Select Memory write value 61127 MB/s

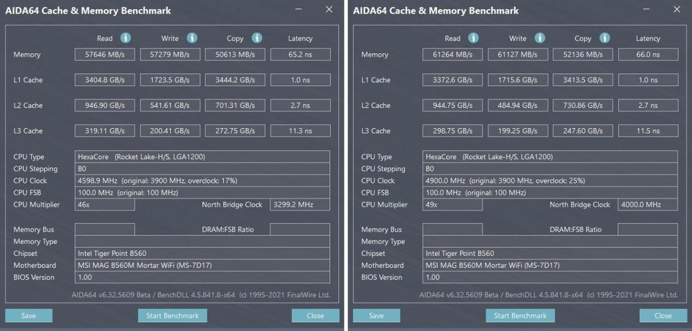[518, 54]
